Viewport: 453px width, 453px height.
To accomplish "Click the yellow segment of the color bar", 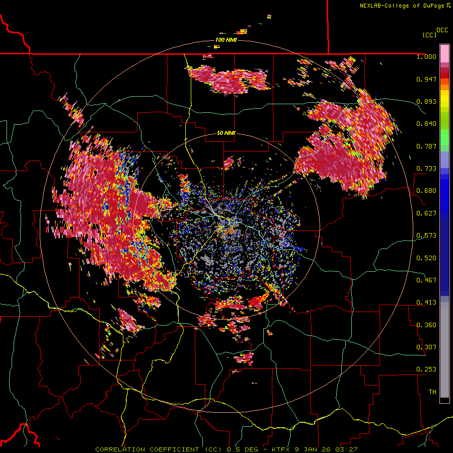I will click(x=444, y=98).
